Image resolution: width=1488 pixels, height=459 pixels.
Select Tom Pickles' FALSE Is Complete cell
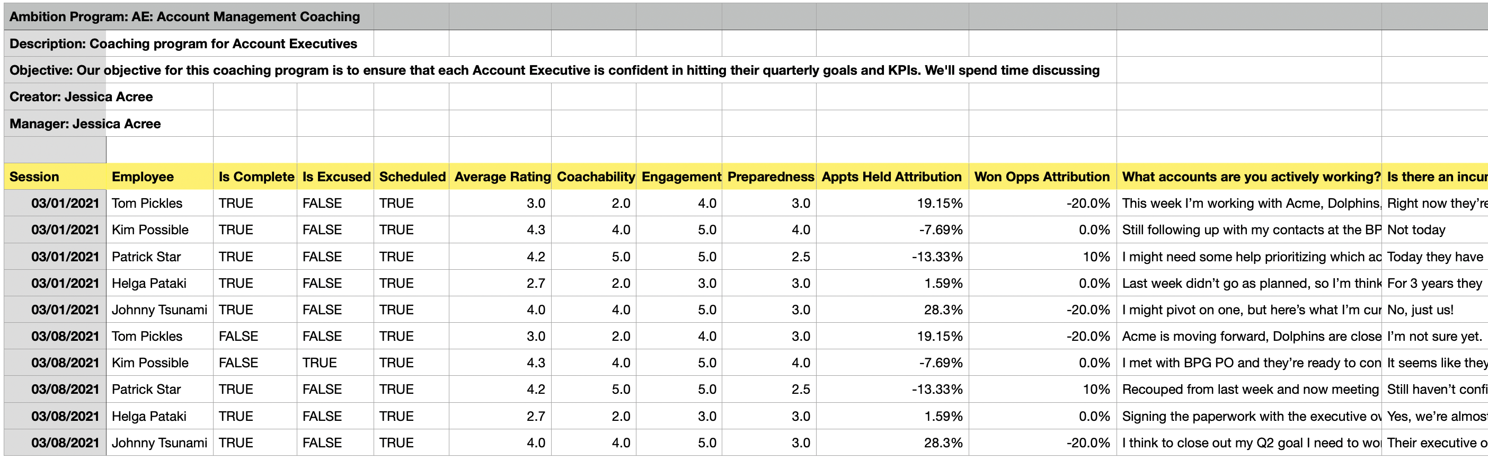pyautogui.click(x=238, y=337)
